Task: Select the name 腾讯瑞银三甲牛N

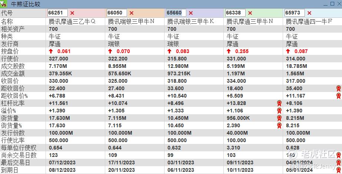Action: tap(131, 22)
